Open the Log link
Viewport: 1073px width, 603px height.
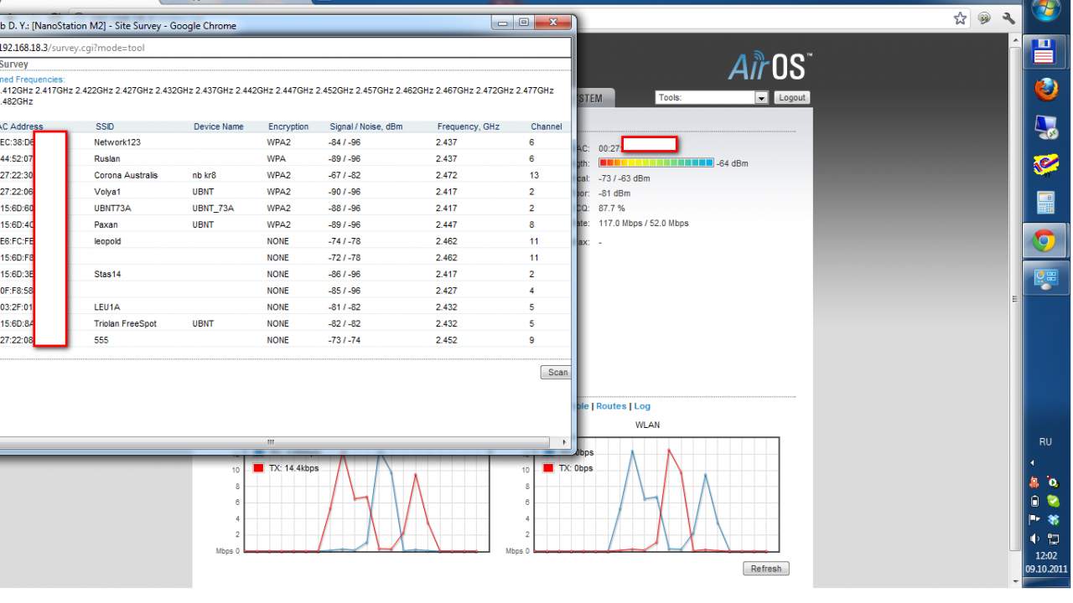pyautogui.click(x=642, y=406)
